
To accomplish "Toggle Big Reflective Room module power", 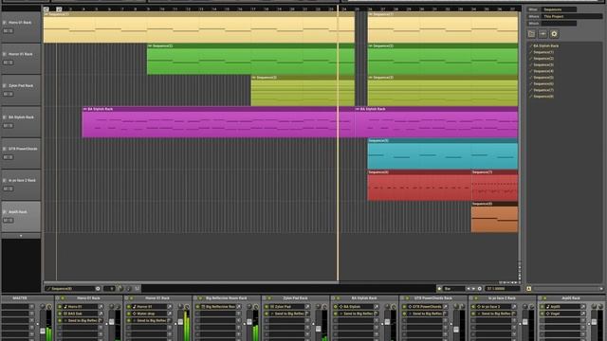I will (x=197, y=307).
